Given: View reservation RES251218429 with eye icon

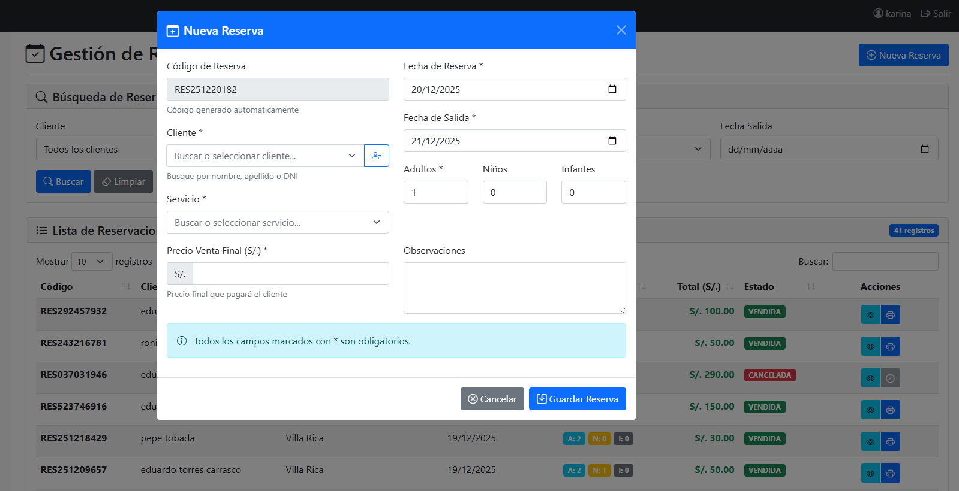Looking at the screenshot, I should pos(870,441).
